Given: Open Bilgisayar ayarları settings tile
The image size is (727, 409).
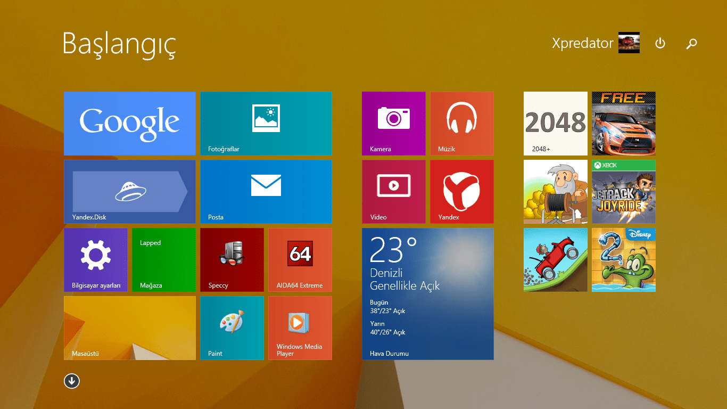Looking at the screenshot, I should tap(96, 260).
